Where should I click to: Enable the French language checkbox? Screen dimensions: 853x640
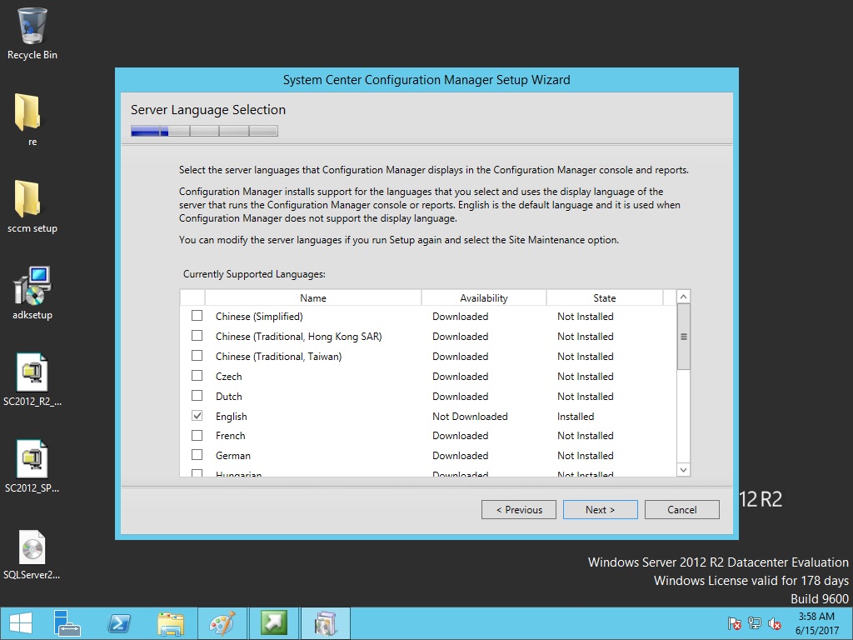point(197,435)
